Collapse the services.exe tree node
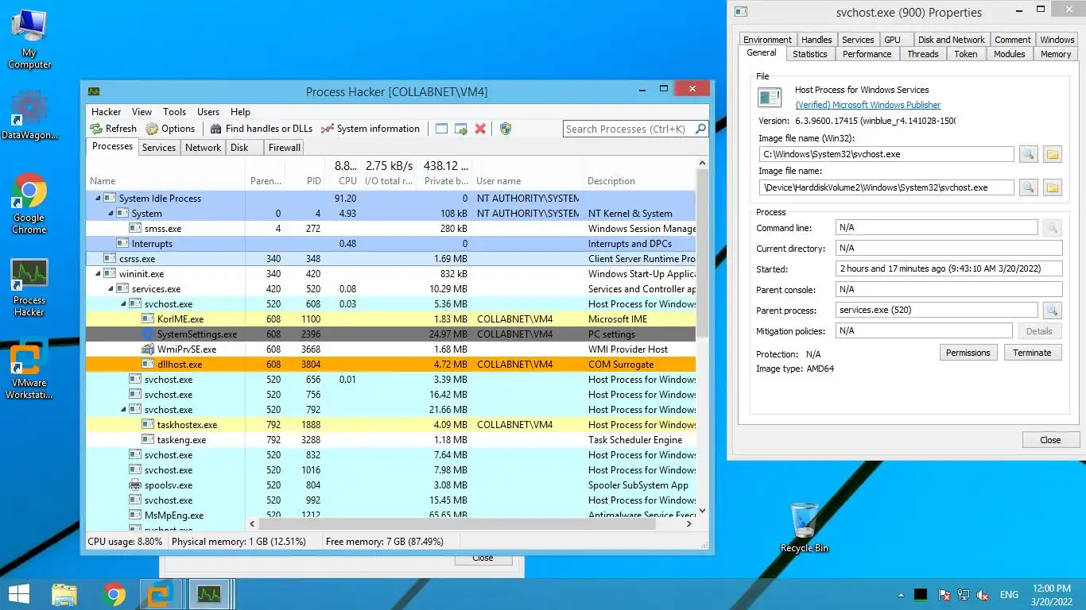 click(111, 289)
